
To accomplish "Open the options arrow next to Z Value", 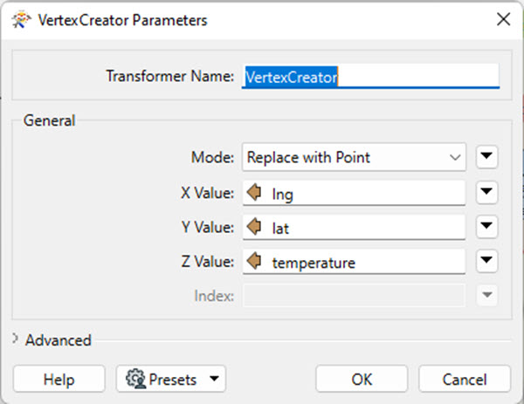I will pos(486,261).
